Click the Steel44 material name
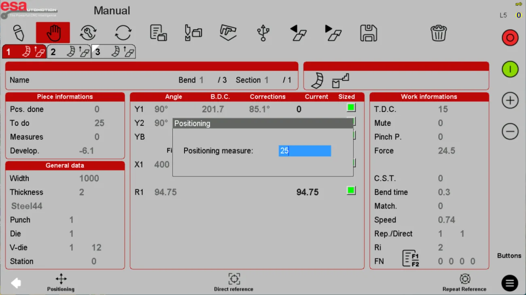The image size is (526, 295). tap(27, 206)
